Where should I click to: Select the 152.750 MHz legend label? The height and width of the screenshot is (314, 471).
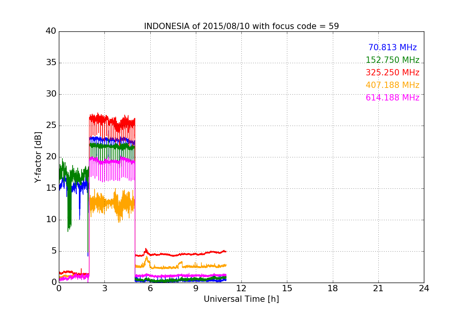392,60
